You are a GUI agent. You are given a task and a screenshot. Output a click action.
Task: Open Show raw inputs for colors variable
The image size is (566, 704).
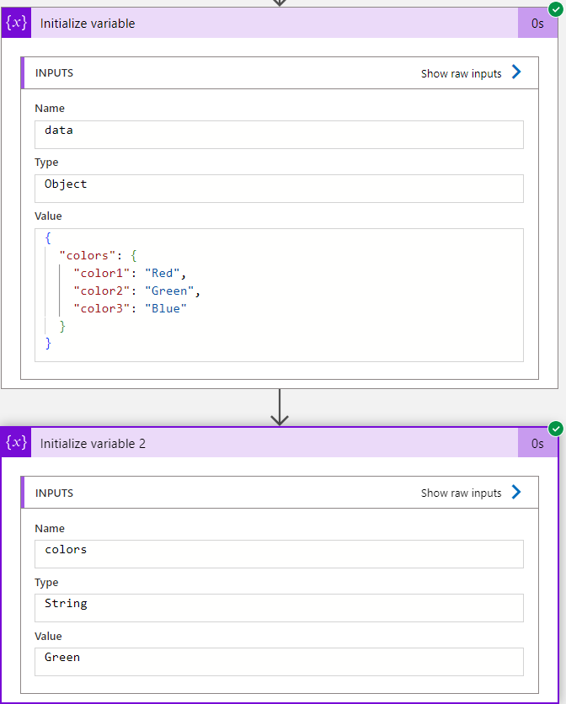coord(462,493)
